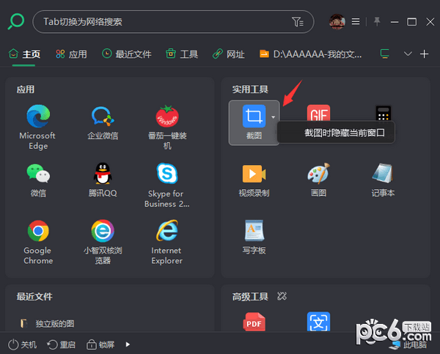Click 锁屏 lock screen button
440x354 pixels.
tap(100, 344)
